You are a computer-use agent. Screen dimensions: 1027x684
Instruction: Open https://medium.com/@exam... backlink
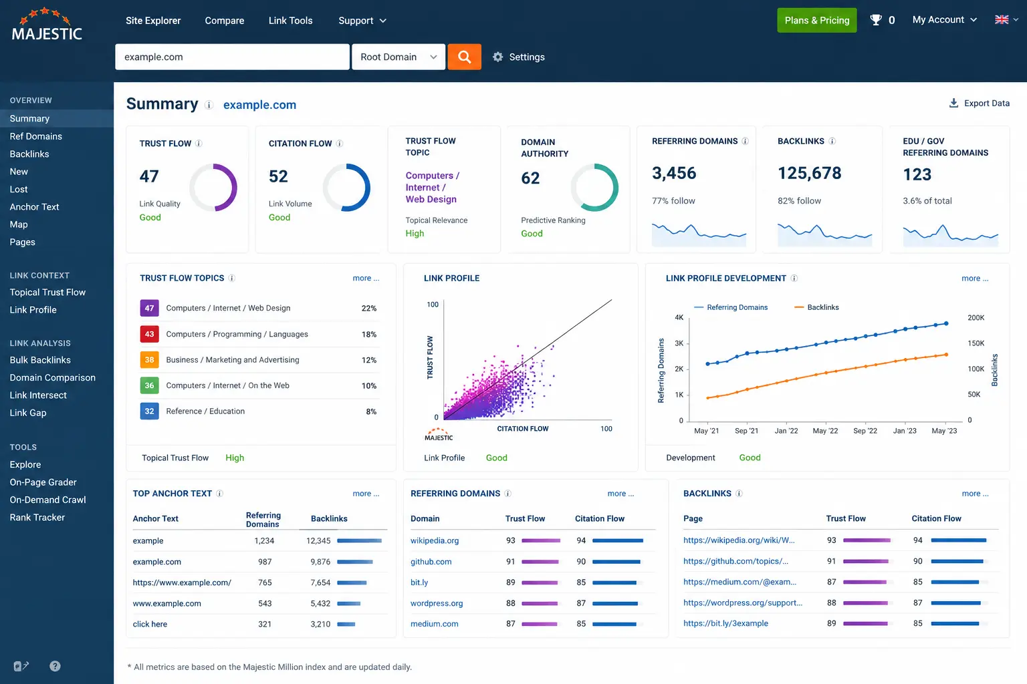point(739,582)
